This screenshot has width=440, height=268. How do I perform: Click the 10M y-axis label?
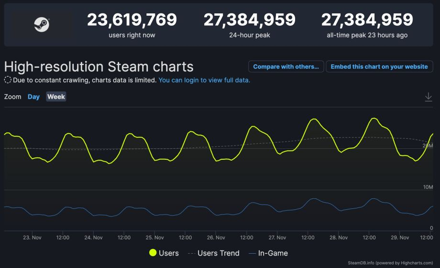428,187
